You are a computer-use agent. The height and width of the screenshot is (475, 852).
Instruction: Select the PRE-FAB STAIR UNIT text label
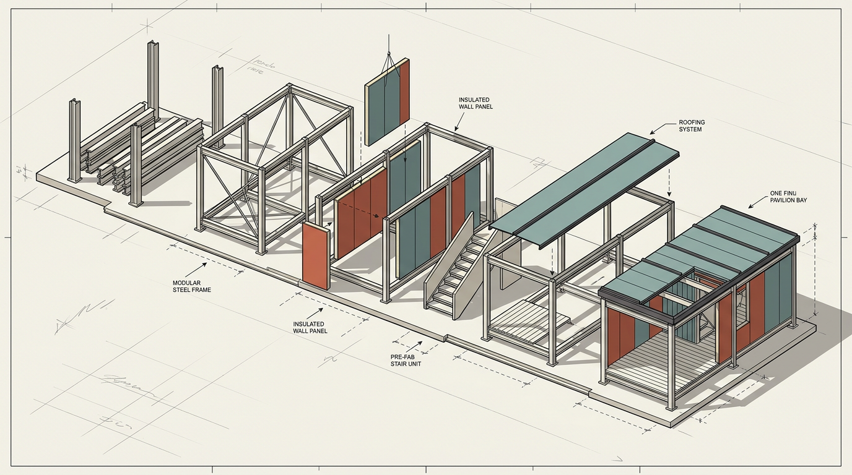406,361
